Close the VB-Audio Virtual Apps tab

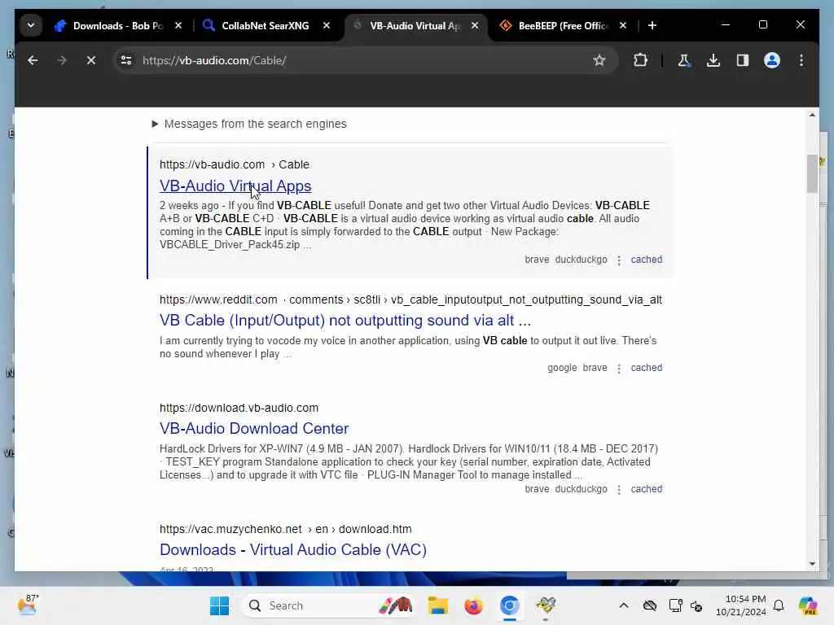(475, 25)
